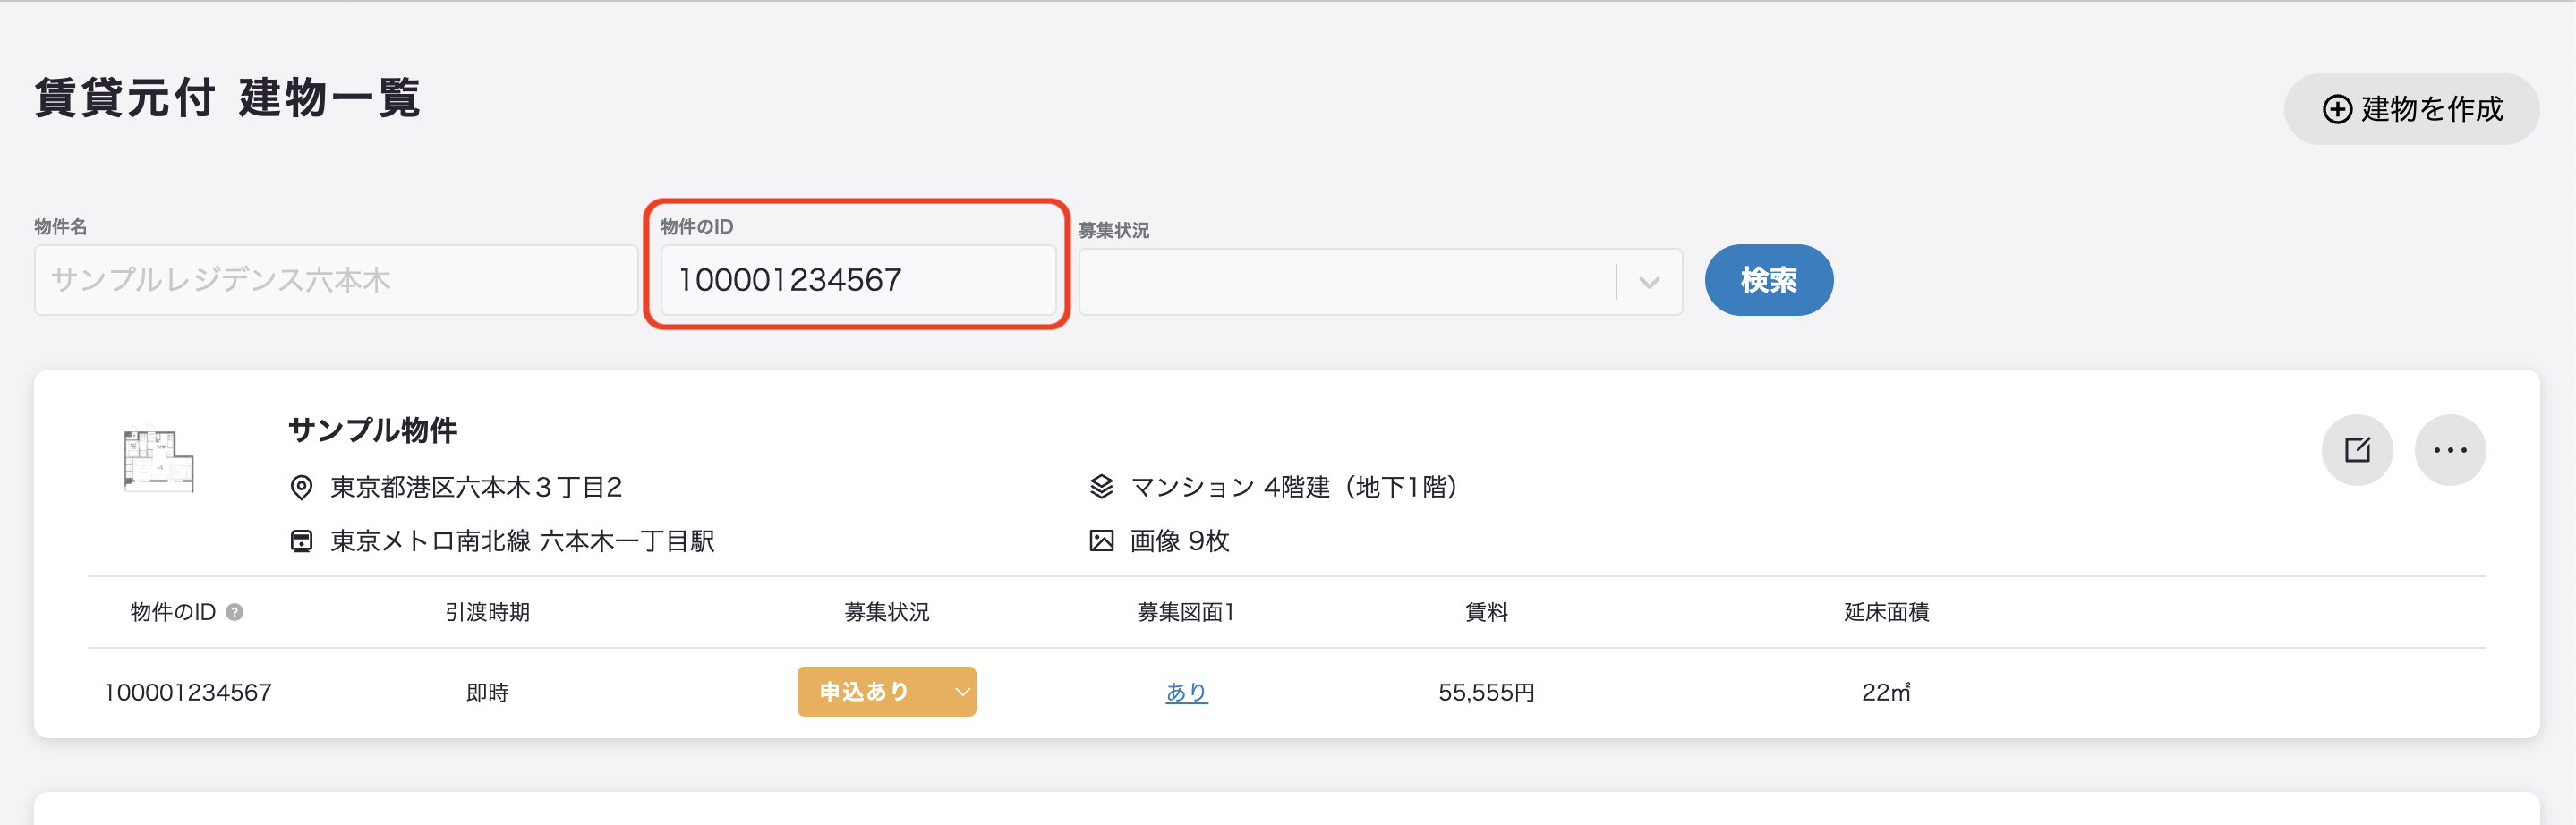This screenshot has width=2576, height=825.
Task: Click the train icon by 東京メトロ南北線
Action: pyautogui.click(x=301, y=541)
